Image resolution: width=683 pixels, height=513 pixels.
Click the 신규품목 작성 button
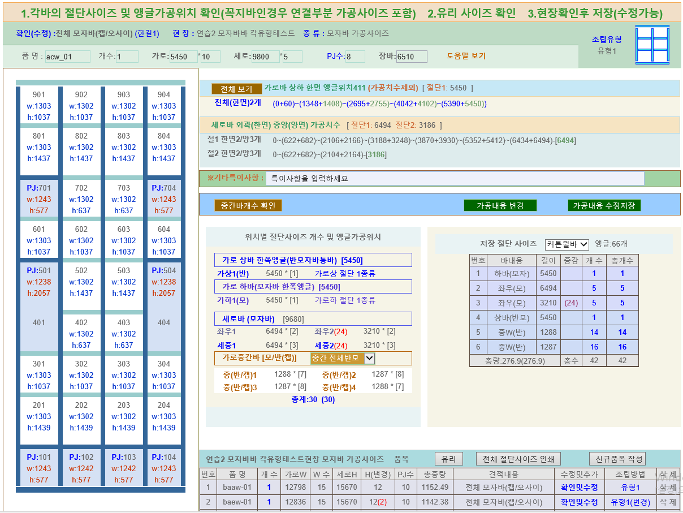[x=617, y=459]
